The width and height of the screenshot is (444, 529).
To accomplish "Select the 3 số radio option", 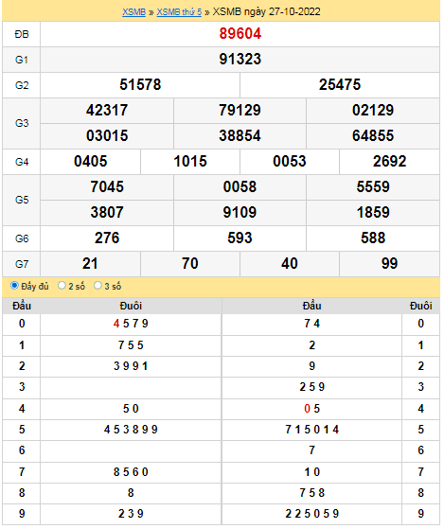I will 98,286.
